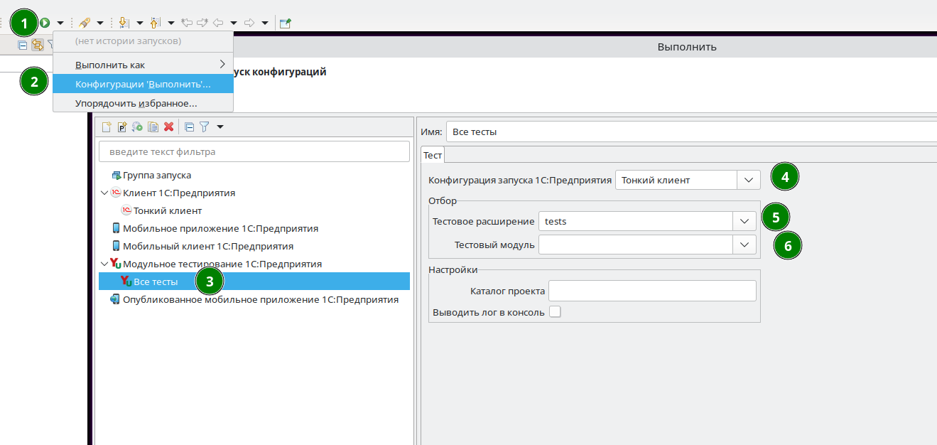Enable 'Выводить лог в консоль' checkbox

point(555,311)
